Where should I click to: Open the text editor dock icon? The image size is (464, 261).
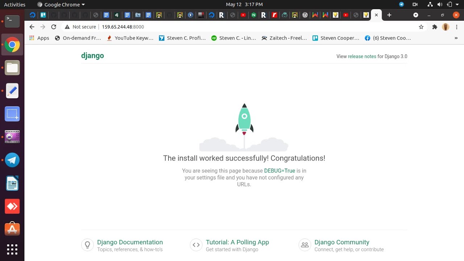coord(12,91)
